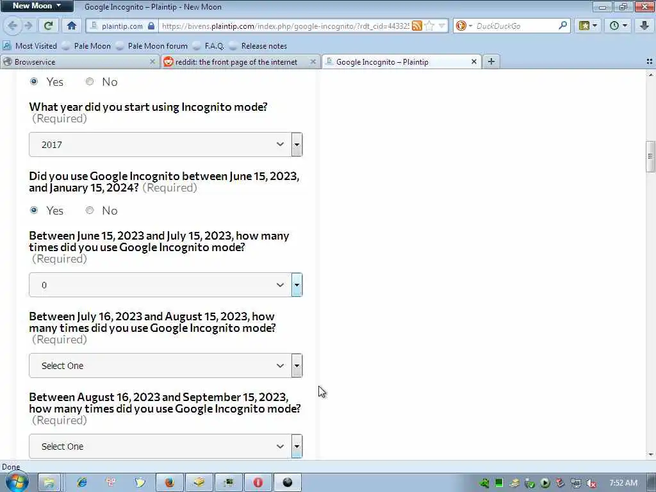
Task: Close the Google Incognito – Plaintip tab
Action: [x=473, y=62]
